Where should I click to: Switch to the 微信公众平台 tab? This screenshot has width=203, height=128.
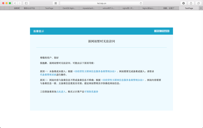[29, 8]
